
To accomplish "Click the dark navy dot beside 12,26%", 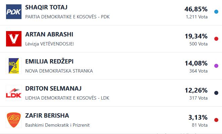I will (216, 93).
